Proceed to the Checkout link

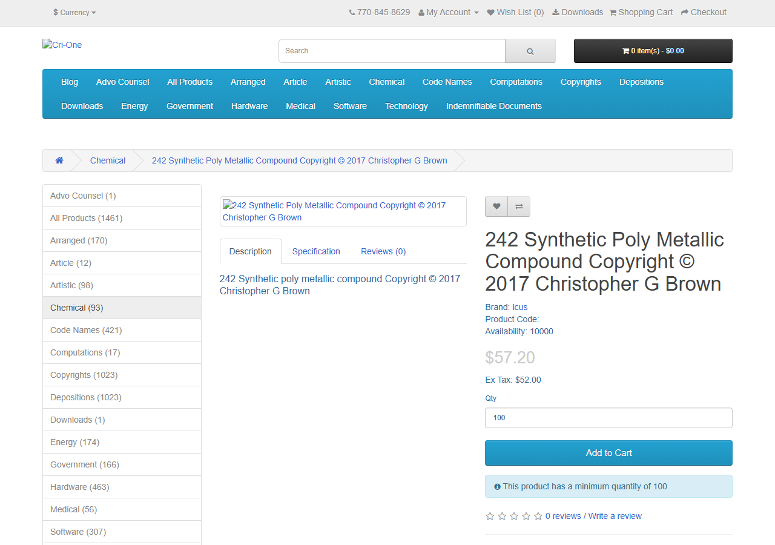[704, 12]
